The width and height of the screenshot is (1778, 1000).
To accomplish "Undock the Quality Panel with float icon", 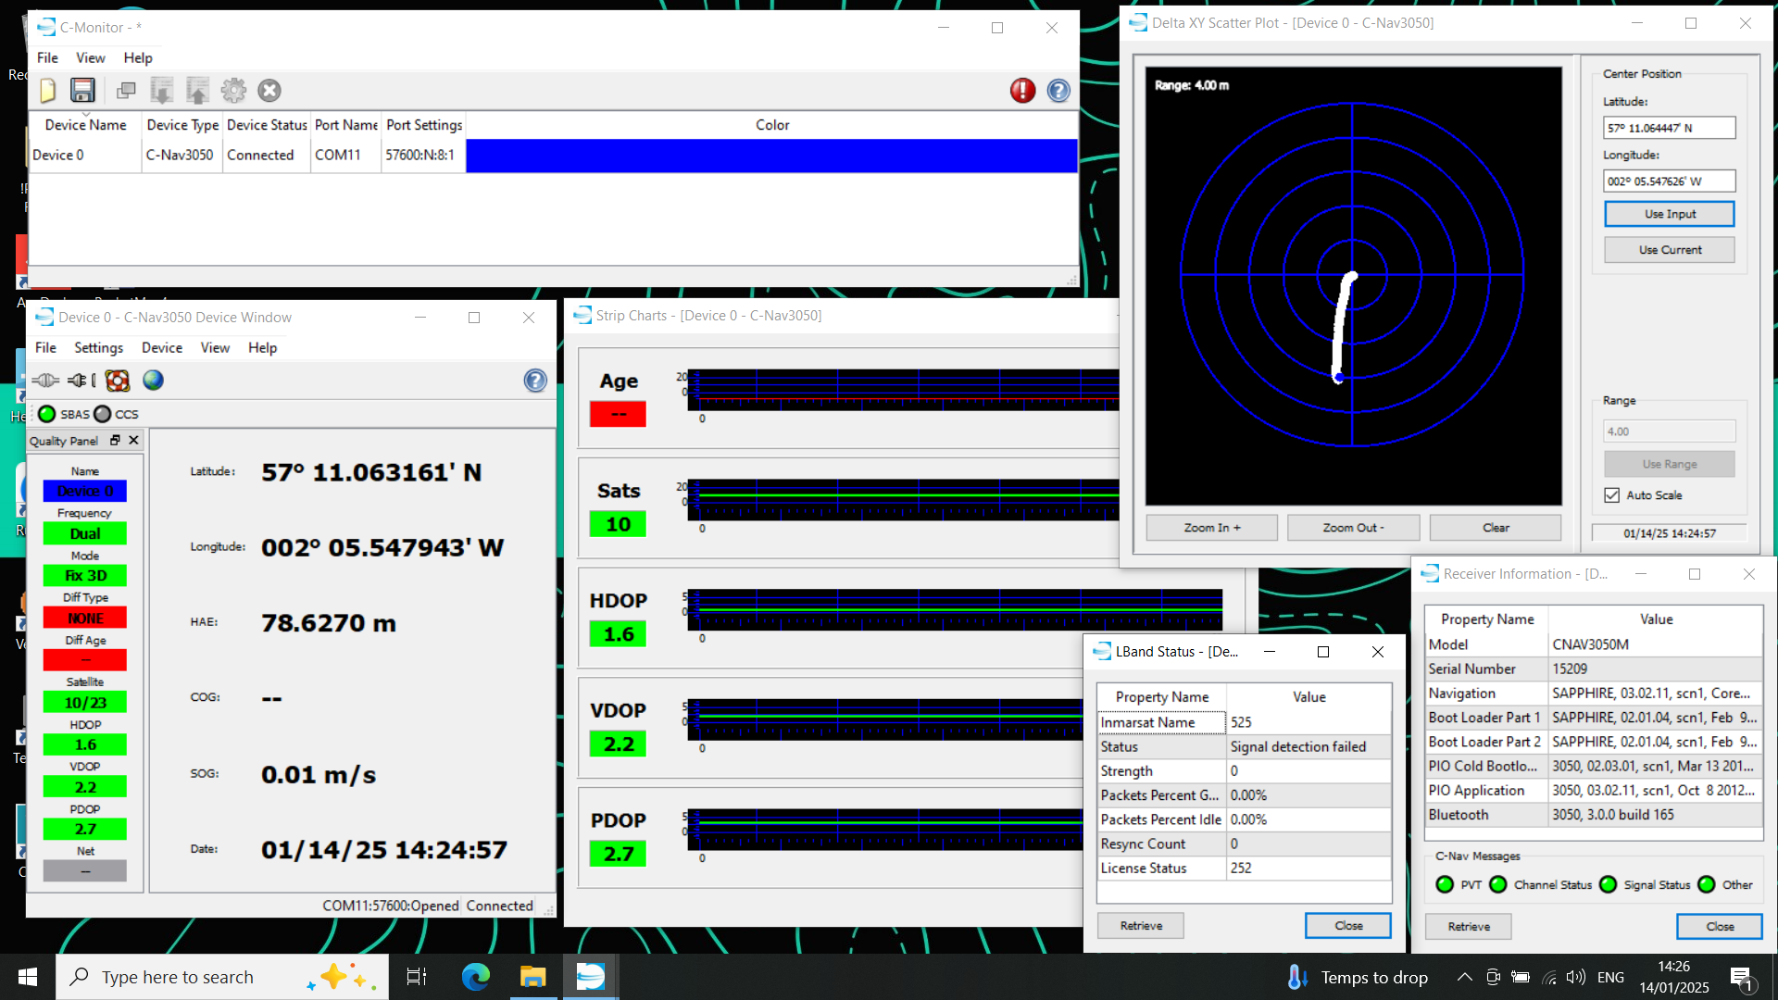I will 115,441.
